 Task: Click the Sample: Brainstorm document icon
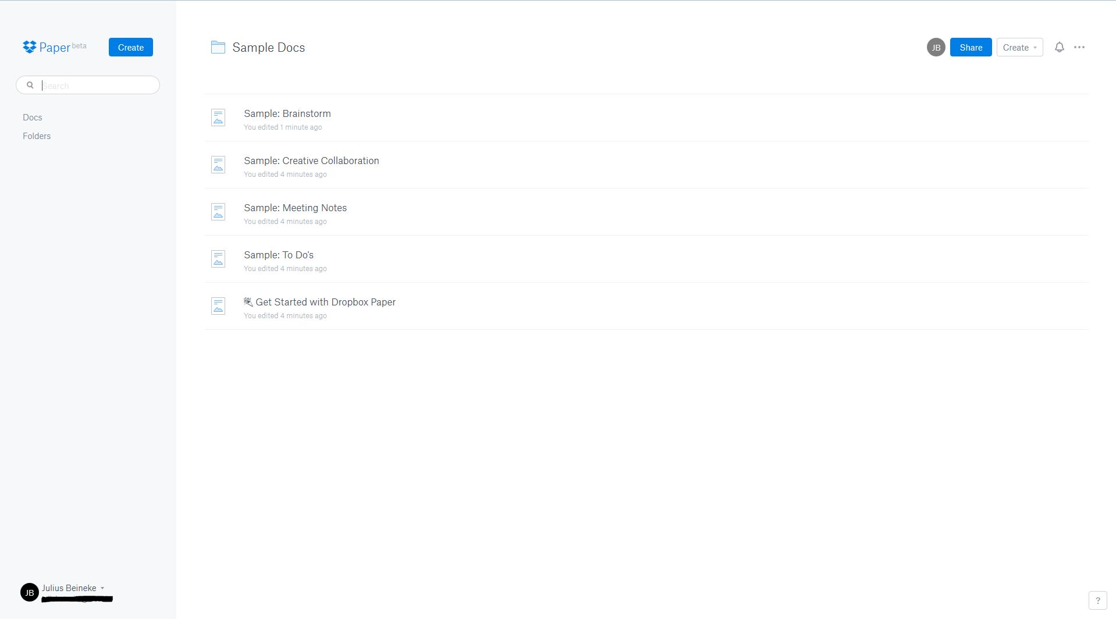tap(218, 118)
